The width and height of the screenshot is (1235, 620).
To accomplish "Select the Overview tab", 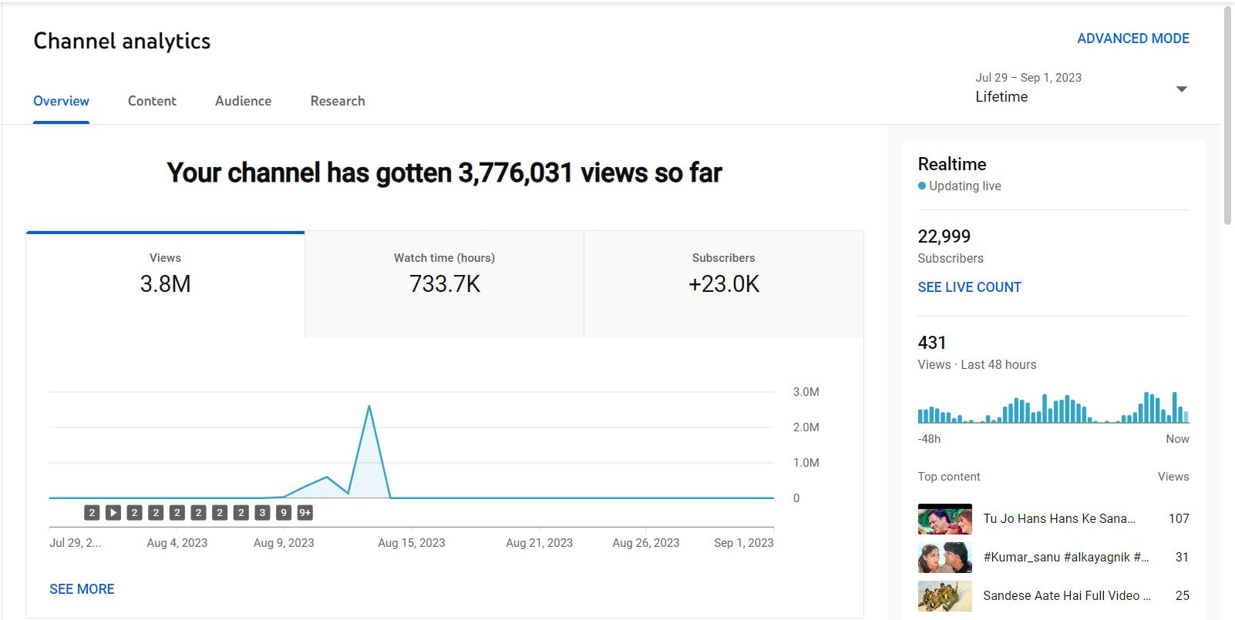I will (61, 101).
